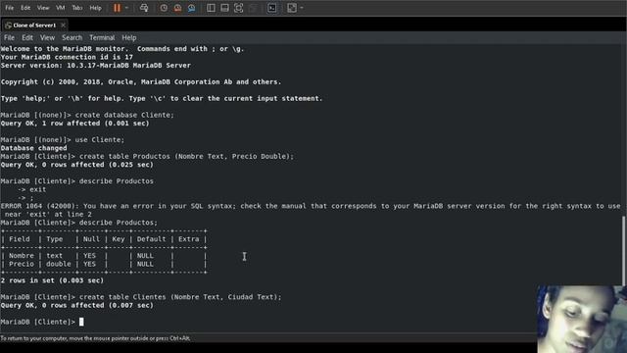627x353 pixels.
Task: Click the 'Database changed' output line
Action: (34, 148)
